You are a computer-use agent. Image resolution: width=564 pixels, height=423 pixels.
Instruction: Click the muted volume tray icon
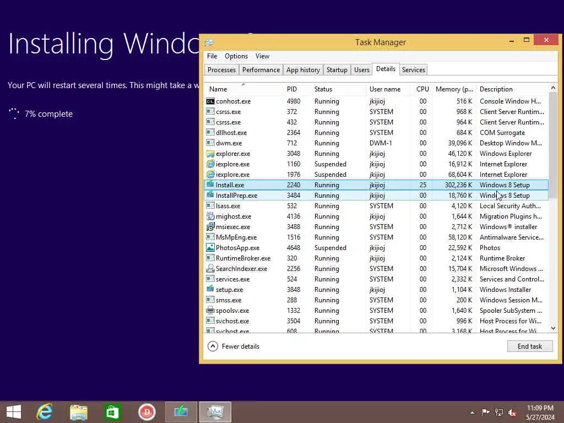(512, 413)
